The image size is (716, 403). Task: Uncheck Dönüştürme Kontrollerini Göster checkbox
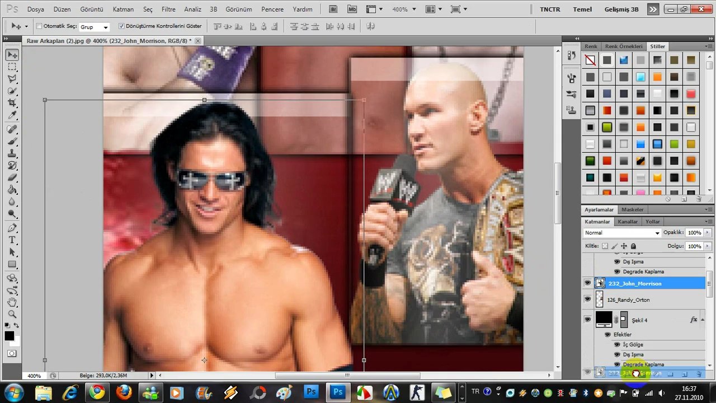[121, 26]
